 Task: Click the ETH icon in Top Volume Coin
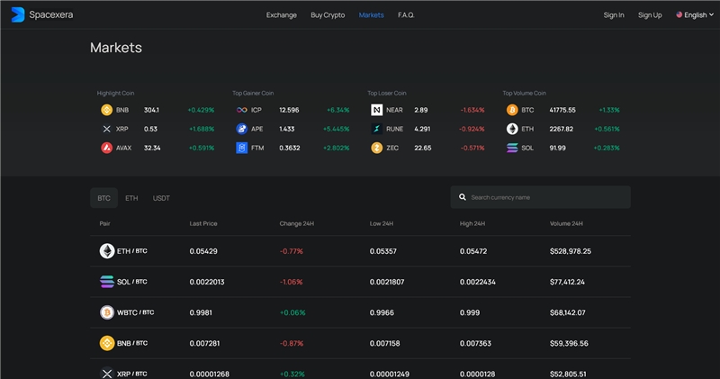coord(512,129)
